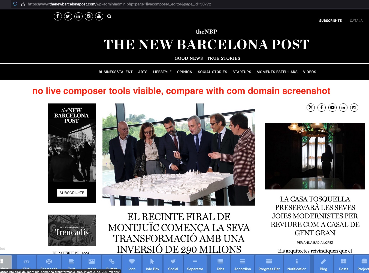Screen dimensions: 369x273
Task: Pick the Progress Bar module
Action: 269,264
